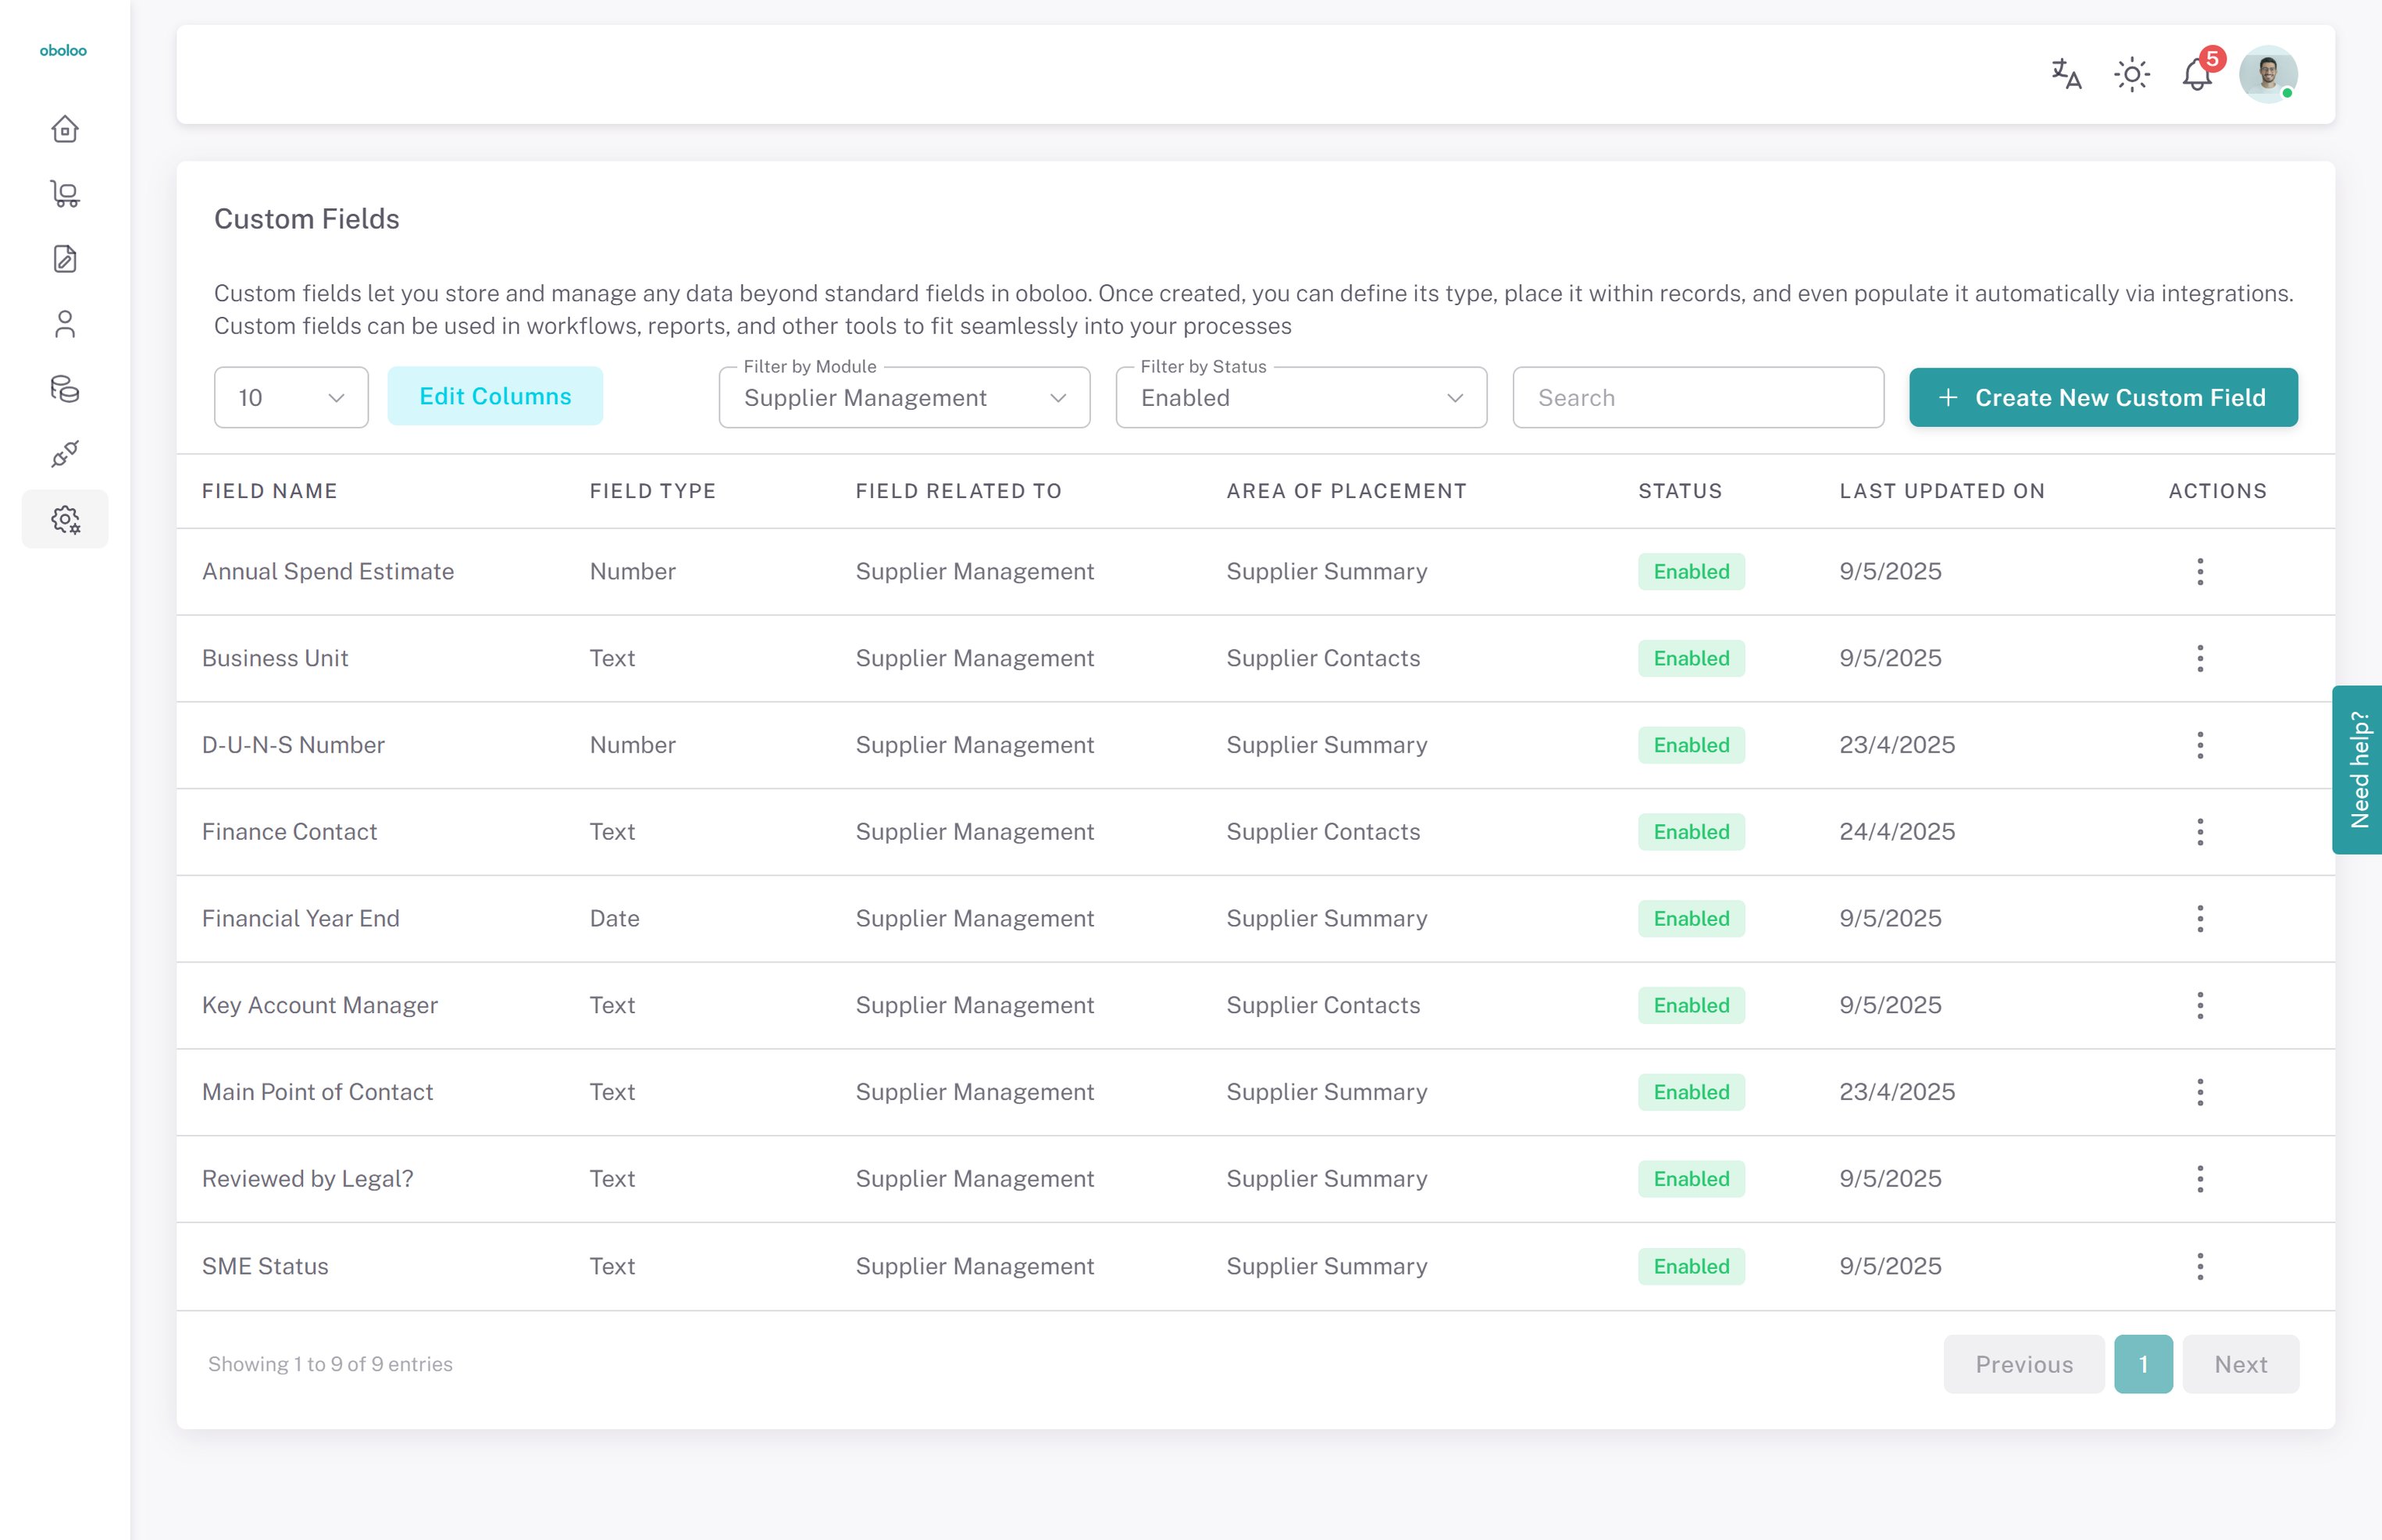This screenshot has height=1540, width=2382.
Task: Open the integrations plug sidebar icon
Action: 65,454
